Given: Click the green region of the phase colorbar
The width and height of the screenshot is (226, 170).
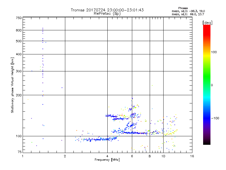Looking at the screenshot, I should coord(207,76).
